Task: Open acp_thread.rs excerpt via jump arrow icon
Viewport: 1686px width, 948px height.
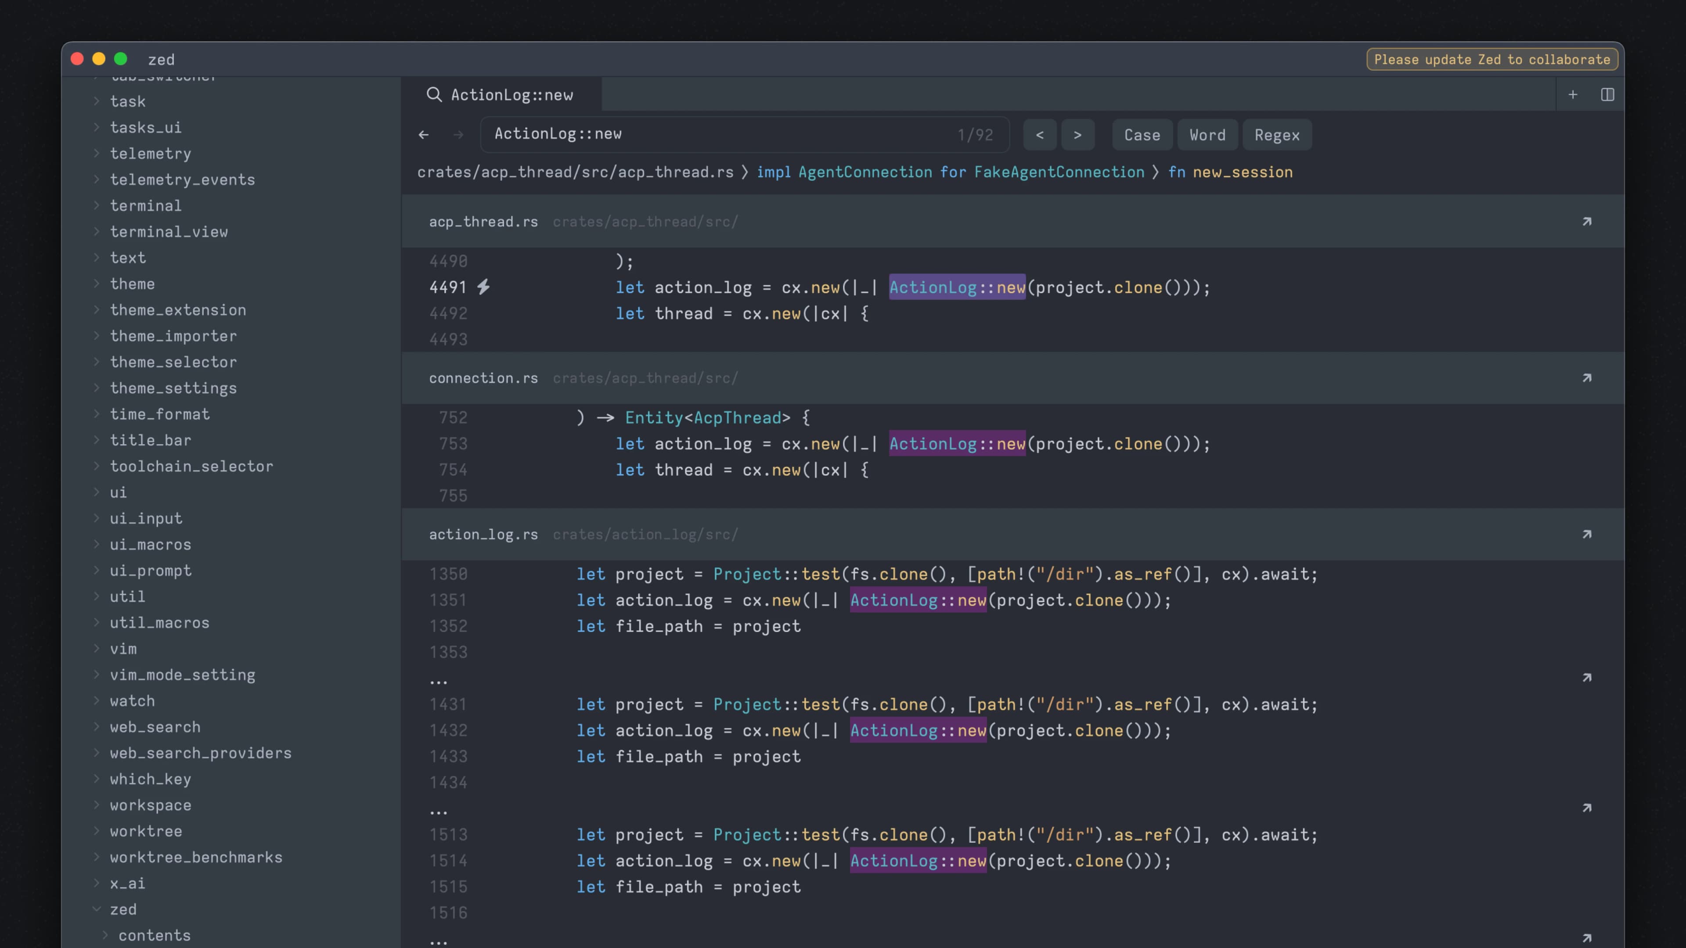Action: pyautogui.click(x=1586, y=222)
